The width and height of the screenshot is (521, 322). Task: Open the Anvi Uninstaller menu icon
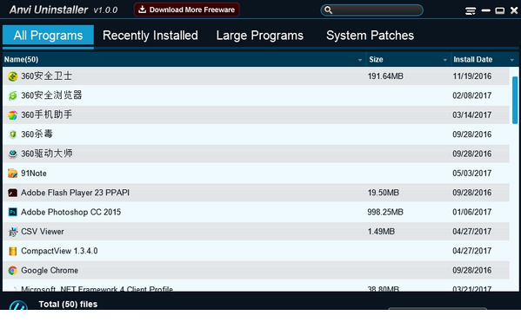pos(471,11)
